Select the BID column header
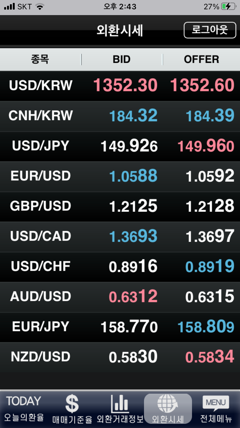The image size is (240, 428). (122, 59)
